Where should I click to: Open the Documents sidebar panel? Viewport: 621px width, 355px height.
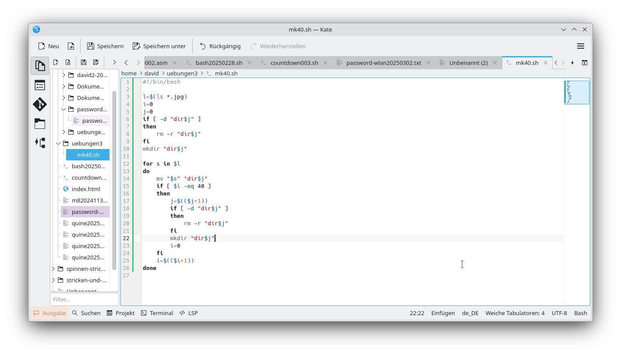[40, 65]
